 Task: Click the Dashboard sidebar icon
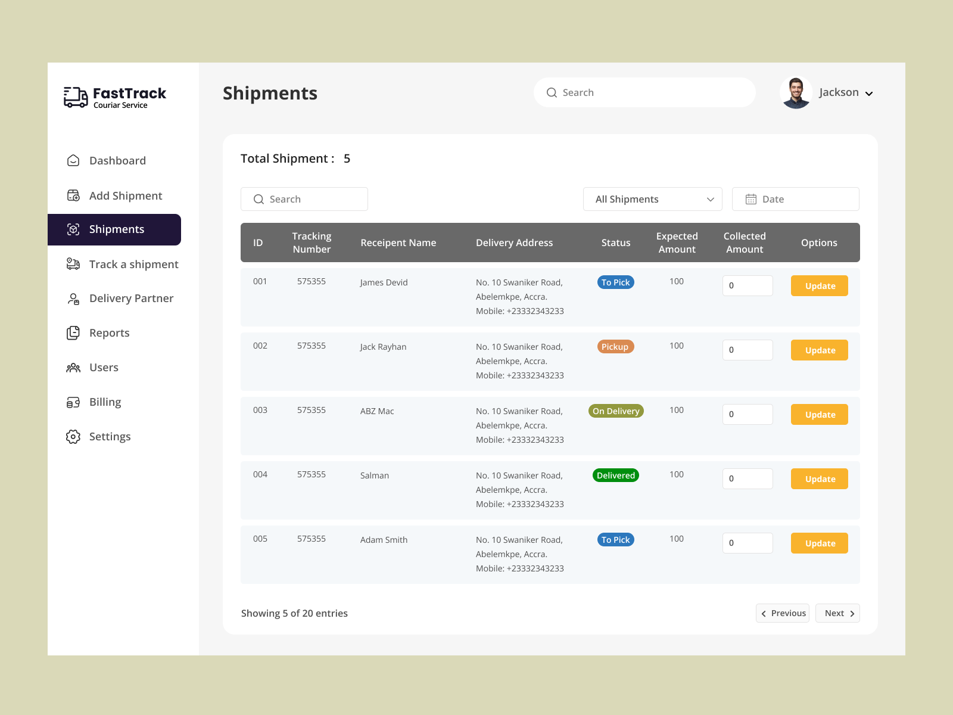(x=73, y=160)
